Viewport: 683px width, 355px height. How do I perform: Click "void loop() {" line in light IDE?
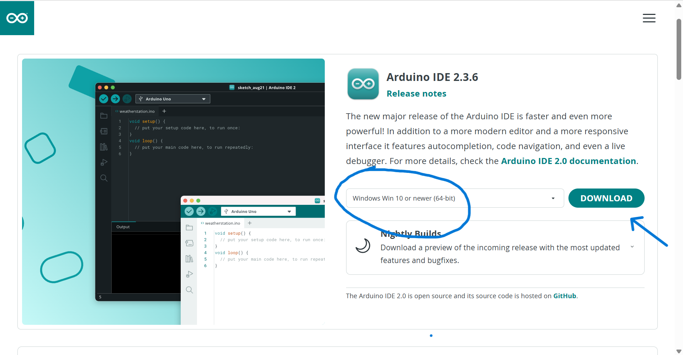click(232, 253)
